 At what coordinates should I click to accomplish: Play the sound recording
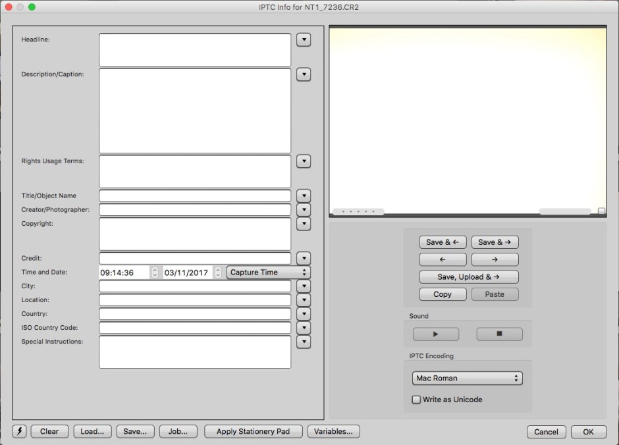435,334
